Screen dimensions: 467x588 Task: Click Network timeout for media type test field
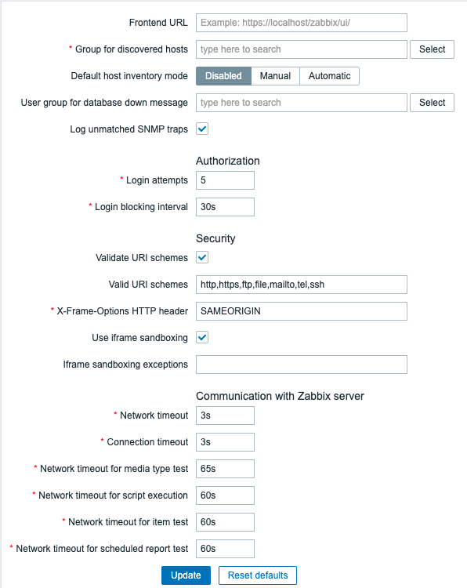tap(225, 469)
